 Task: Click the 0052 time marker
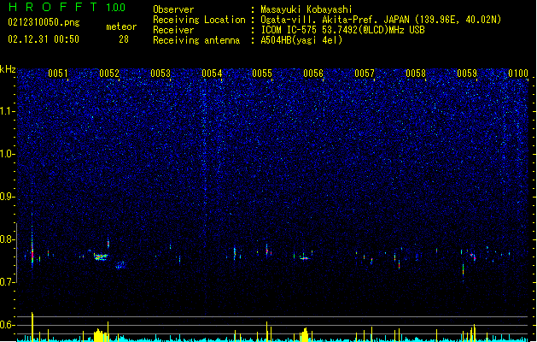click(109, 74)
